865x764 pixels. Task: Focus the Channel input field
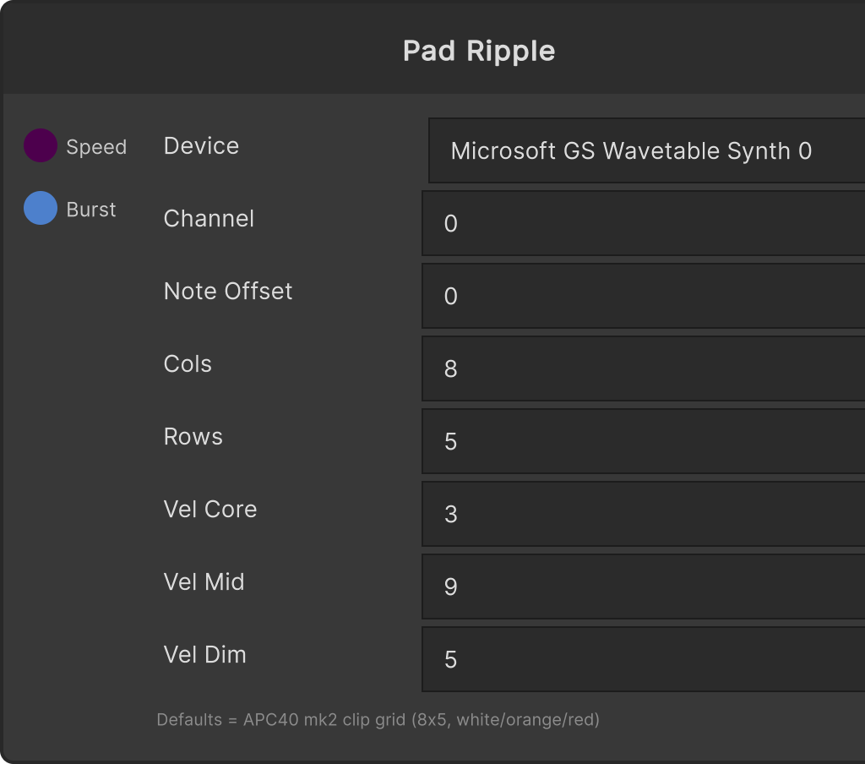(643, 223)
